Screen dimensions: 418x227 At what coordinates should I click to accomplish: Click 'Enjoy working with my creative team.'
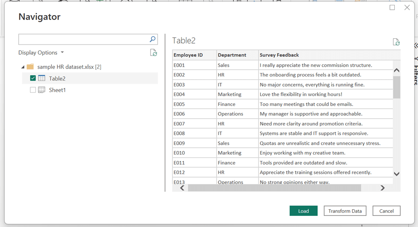click(303, 153)
